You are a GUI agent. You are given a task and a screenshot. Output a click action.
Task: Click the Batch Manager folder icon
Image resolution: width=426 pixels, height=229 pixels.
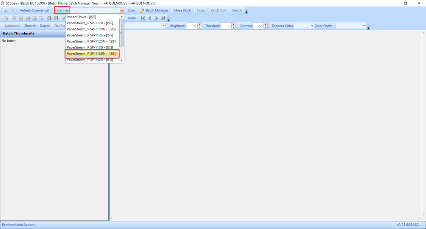142,11
